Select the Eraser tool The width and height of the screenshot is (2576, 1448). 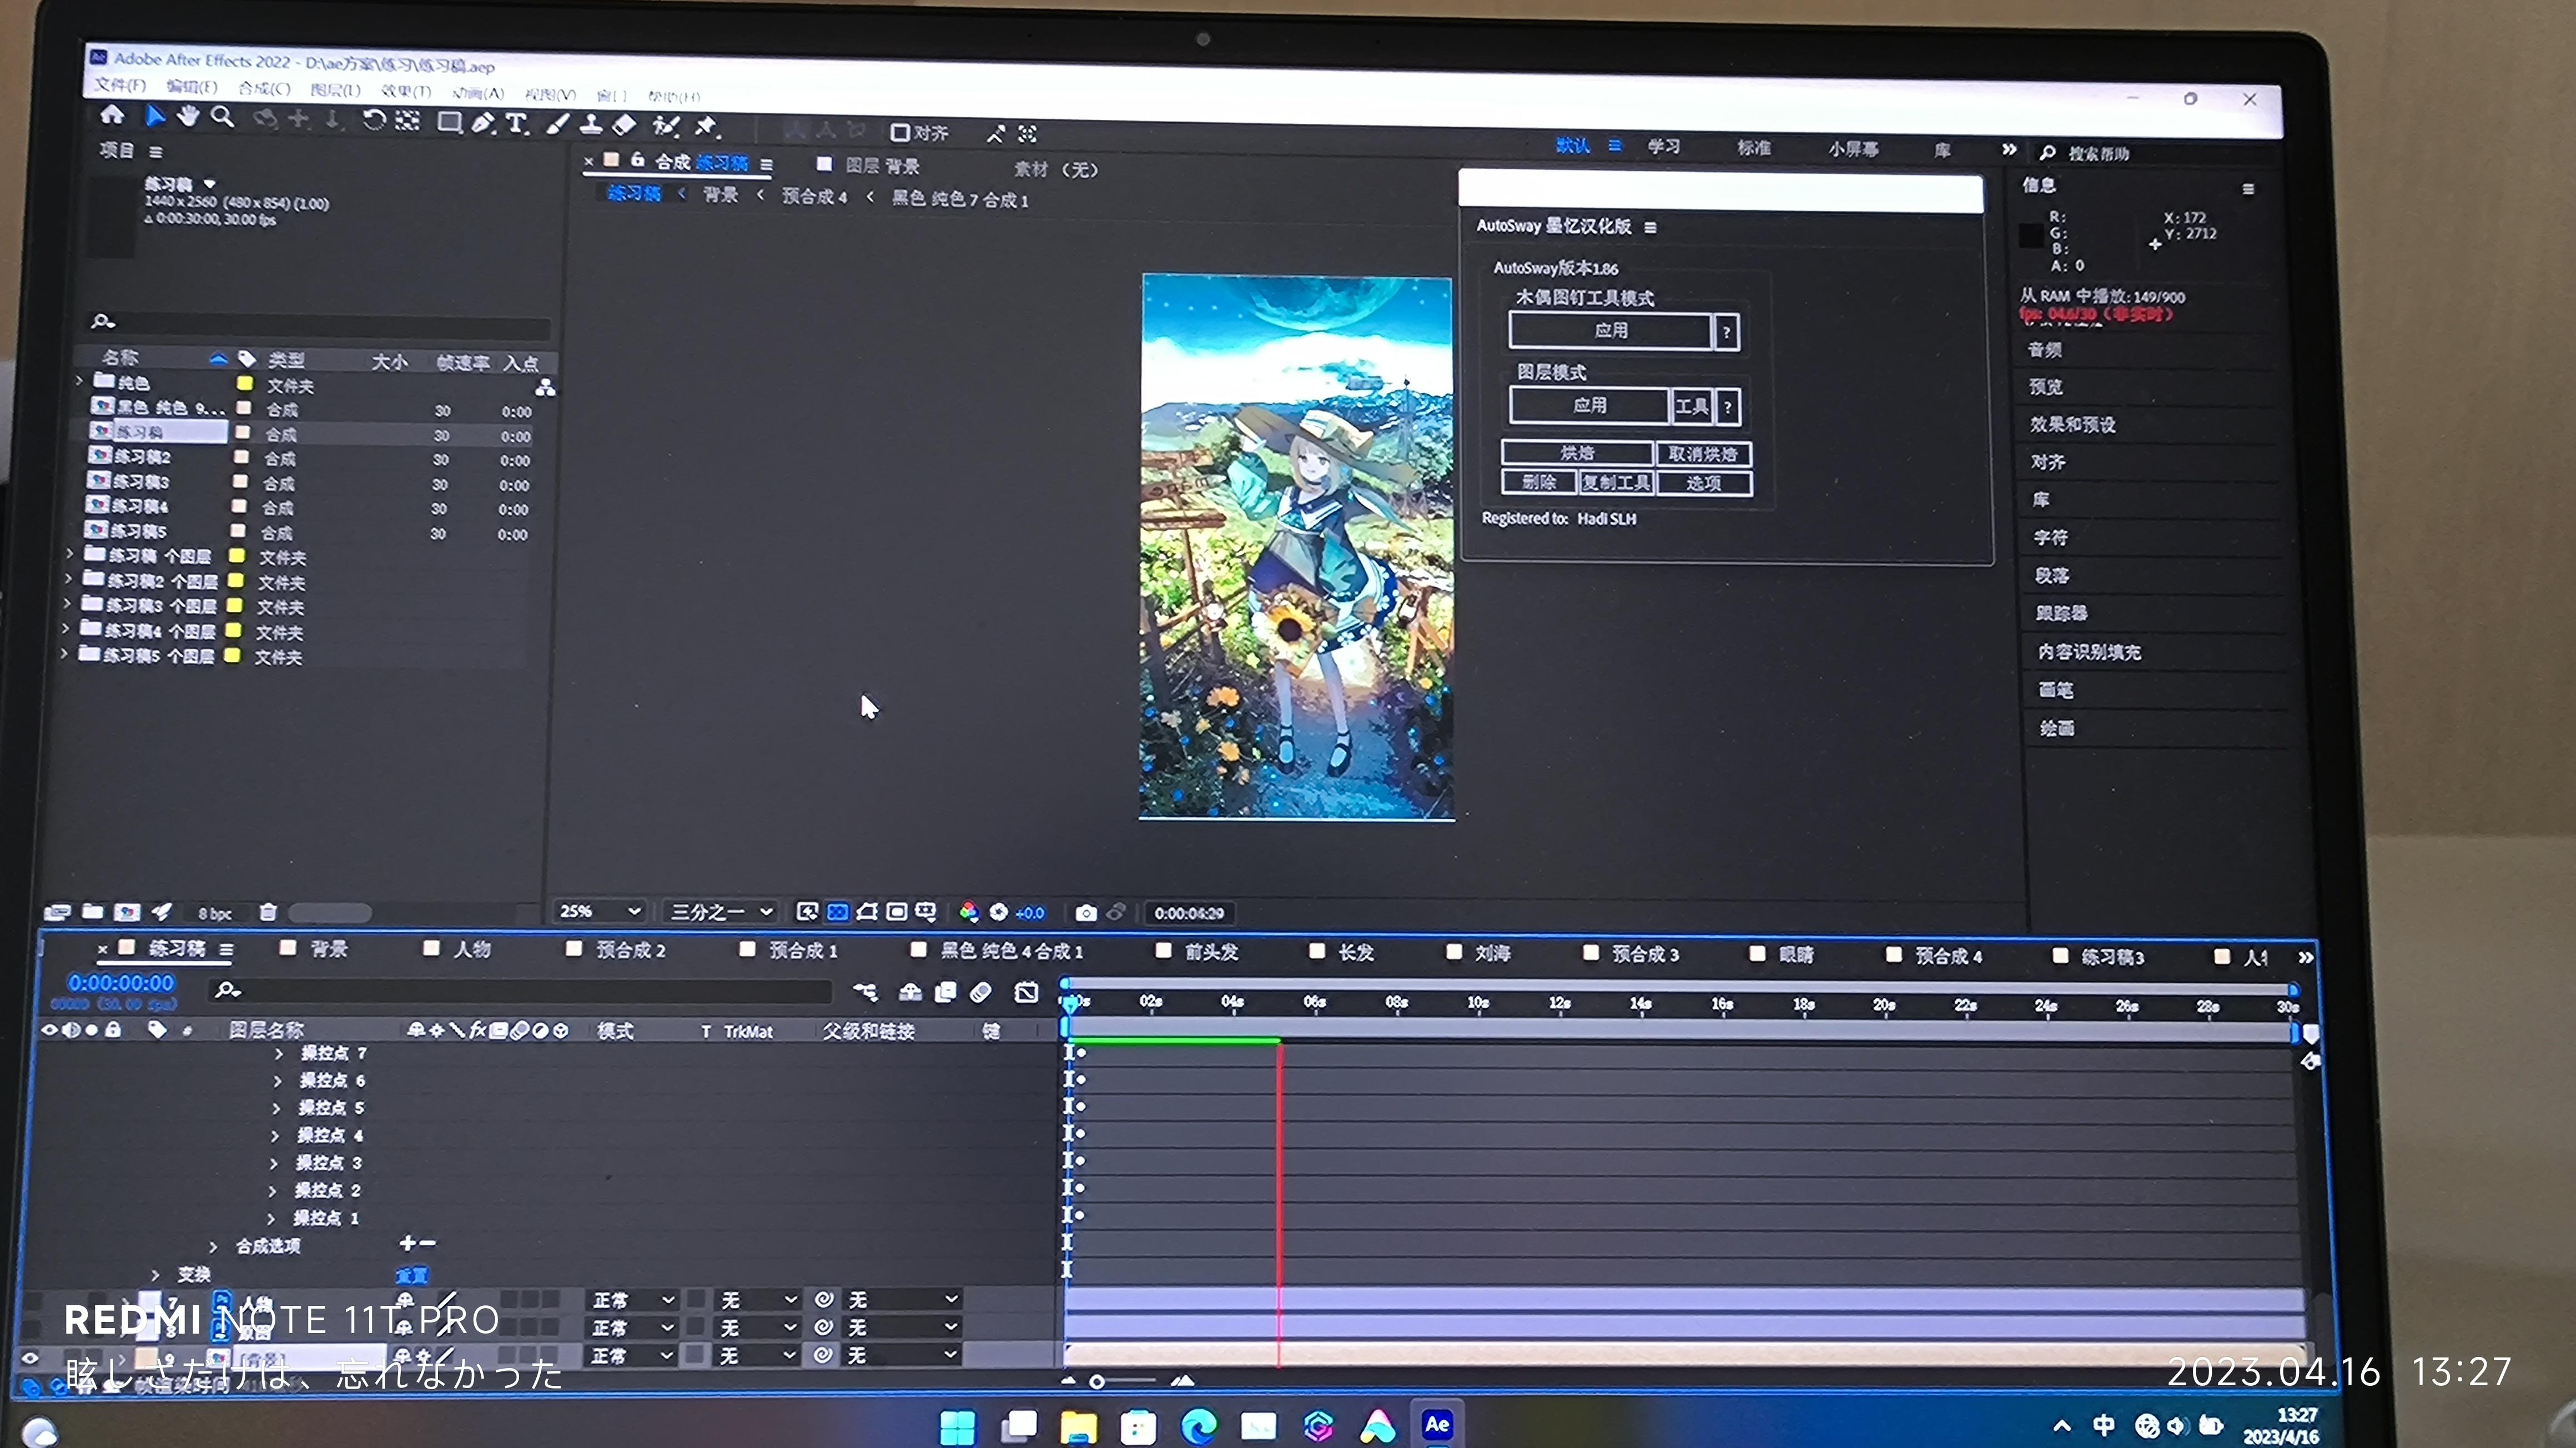(624, 125)
